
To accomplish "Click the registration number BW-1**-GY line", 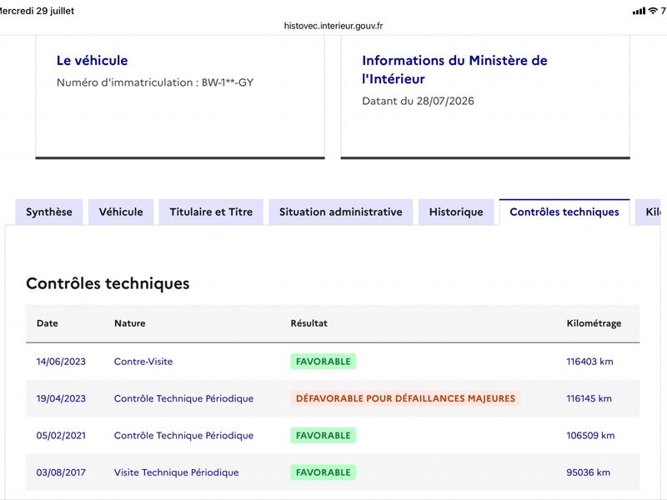I will (155, 82).
